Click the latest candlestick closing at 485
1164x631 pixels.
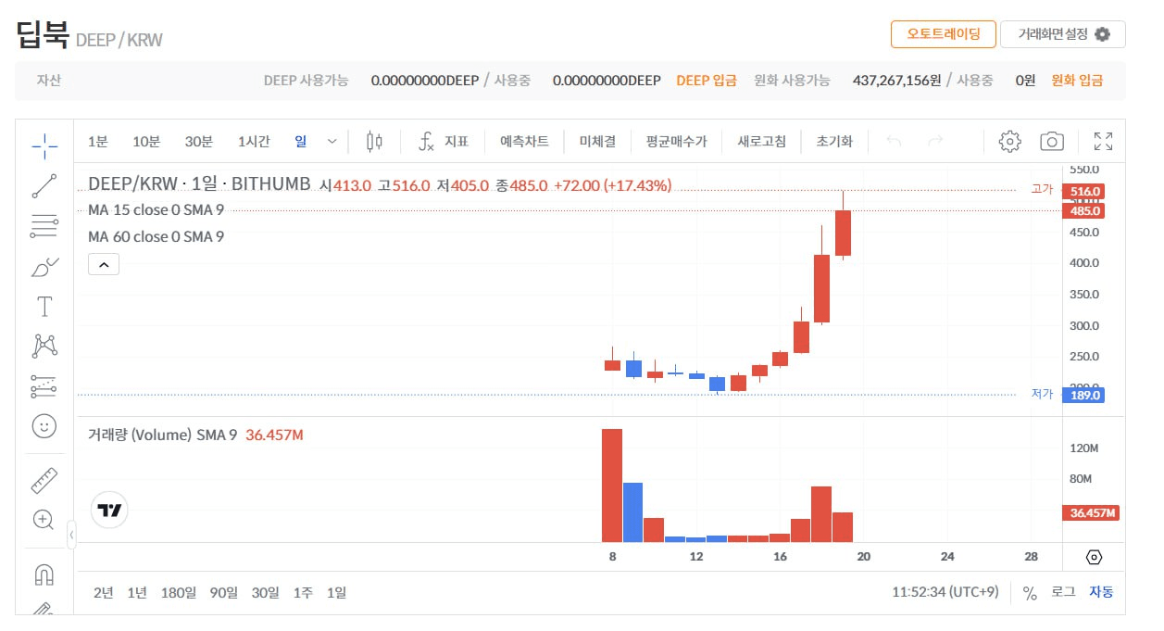[843, 233]
